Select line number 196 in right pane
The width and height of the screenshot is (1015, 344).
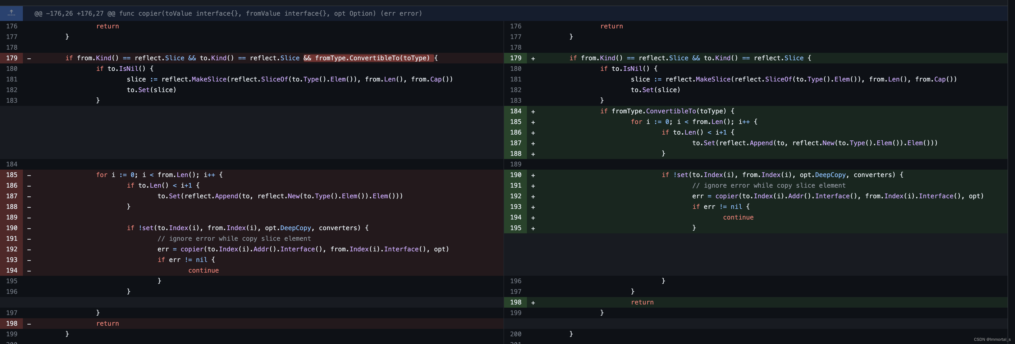tap(515, 281)
